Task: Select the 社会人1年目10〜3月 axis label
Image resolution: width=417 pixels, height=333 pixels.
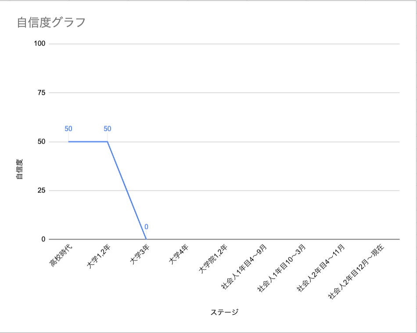Action: [281, 268]
